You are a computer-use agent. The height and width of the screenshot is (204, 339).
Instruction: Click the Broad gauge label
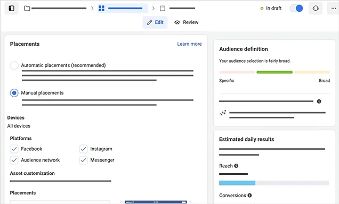pyautogui.click(x=324, y=81)
